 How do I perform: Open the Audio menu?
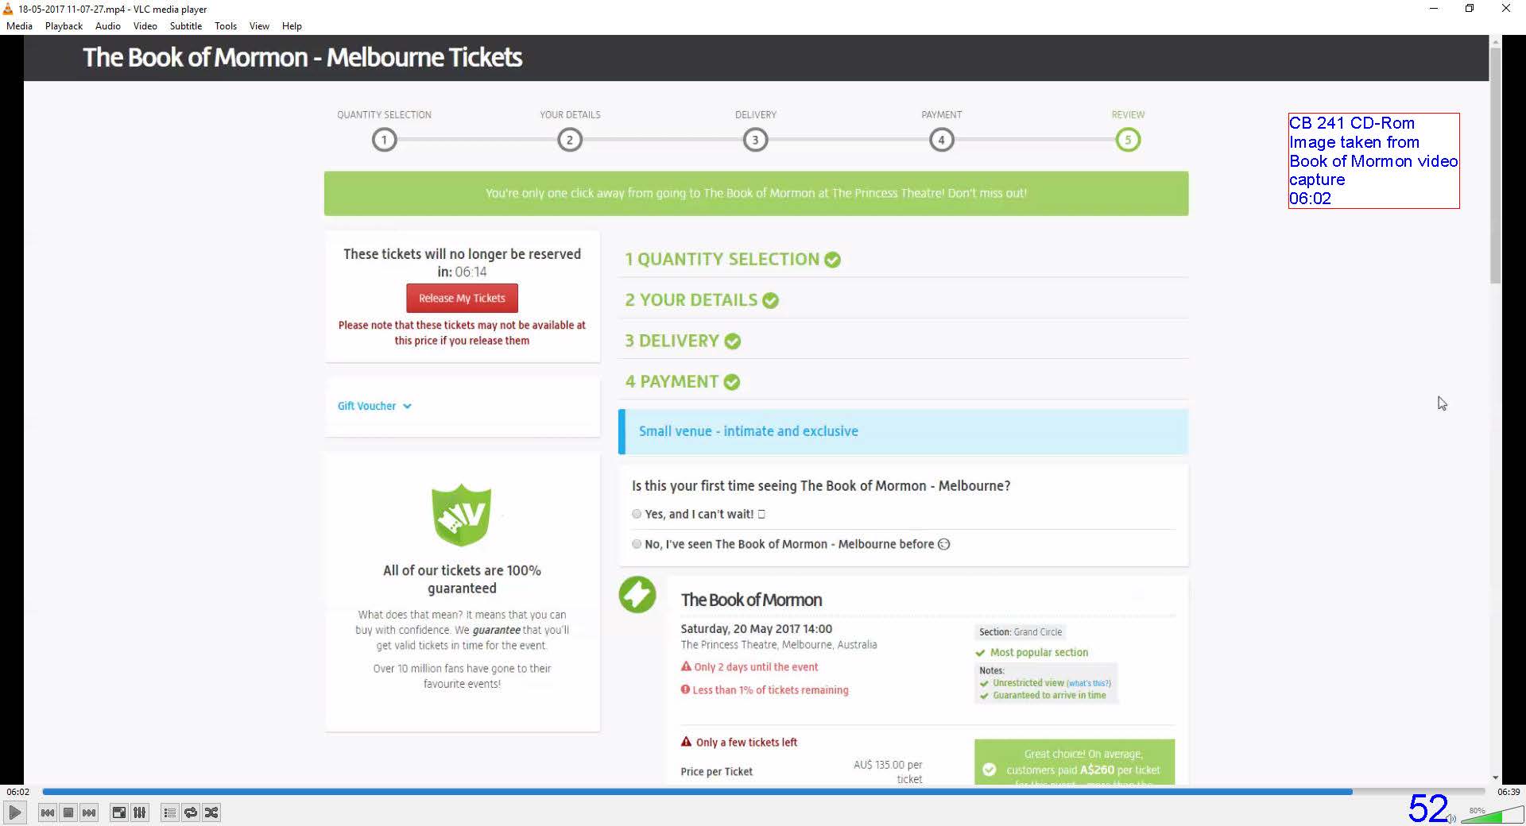pyautogui.click(x=107, y=26)
